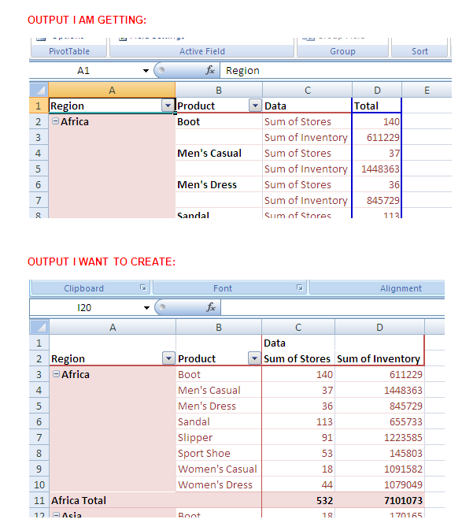Collapse Africa group in 'output I am getting' sheet

tap(55, 121)
